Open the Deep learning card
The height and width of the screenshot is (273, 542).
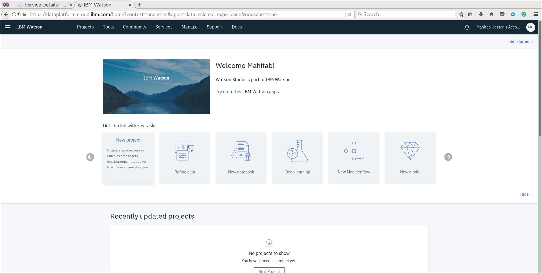click(x=298, y=158)
